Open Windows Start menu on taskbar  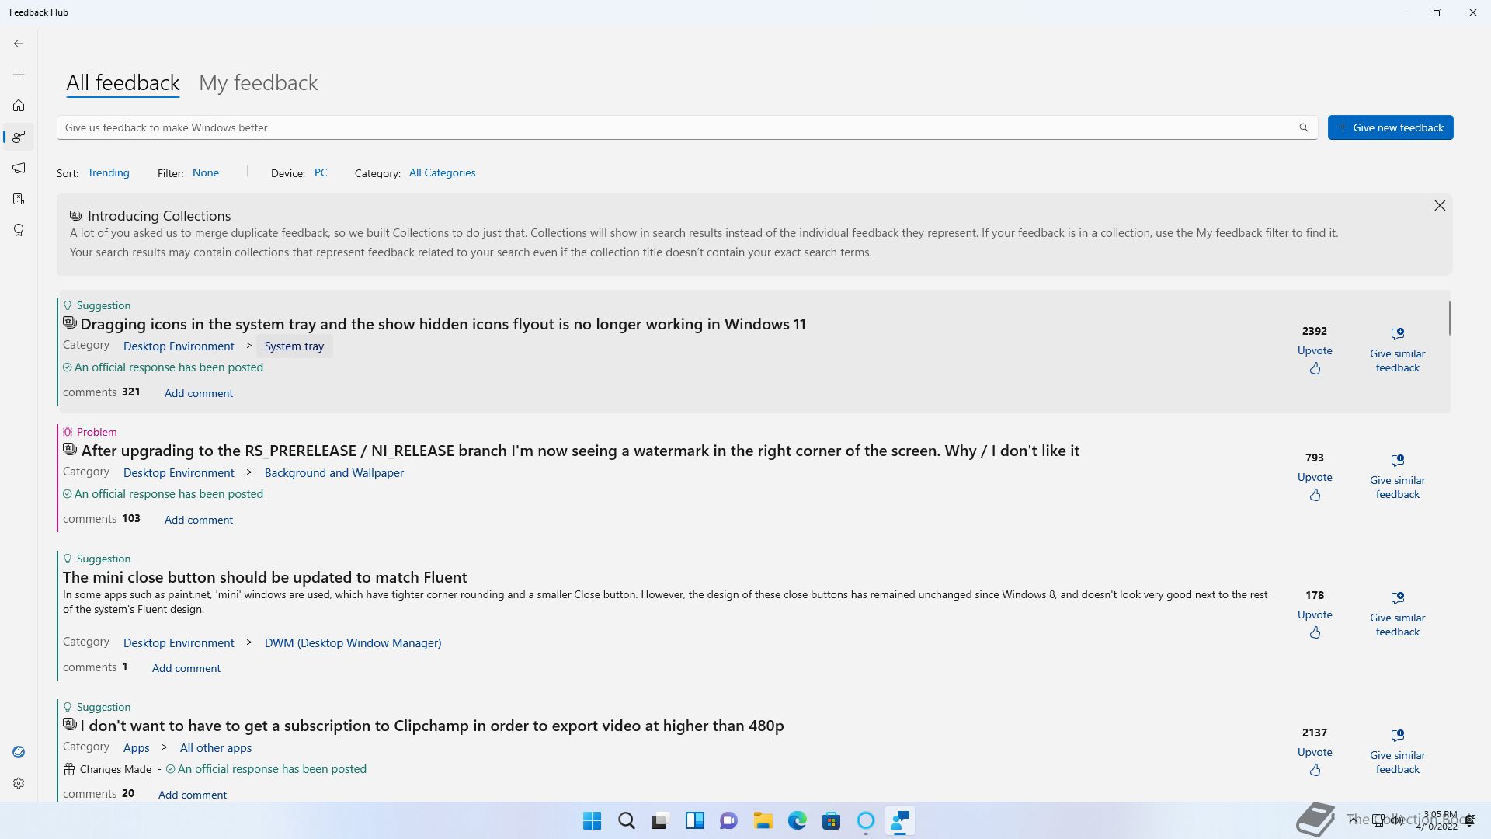click(x=592, y=821)
